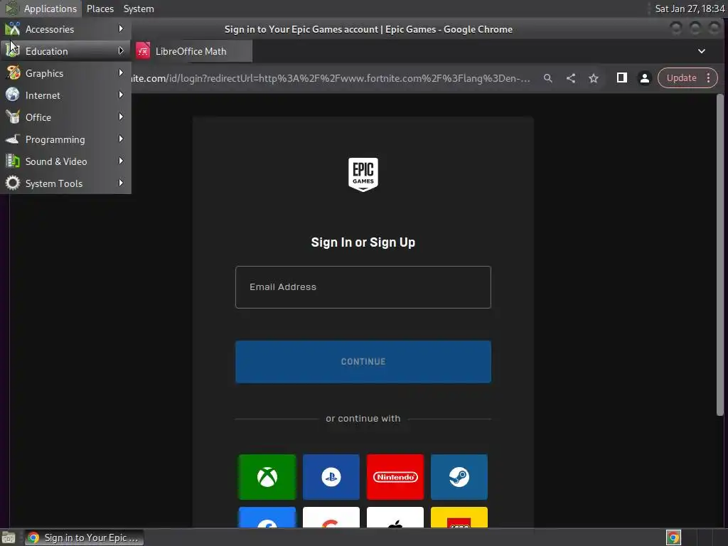Image resolution: width=728 pixels, height=546 pixels.
Task: Sign in with the Apple icon
Action: 395,518
